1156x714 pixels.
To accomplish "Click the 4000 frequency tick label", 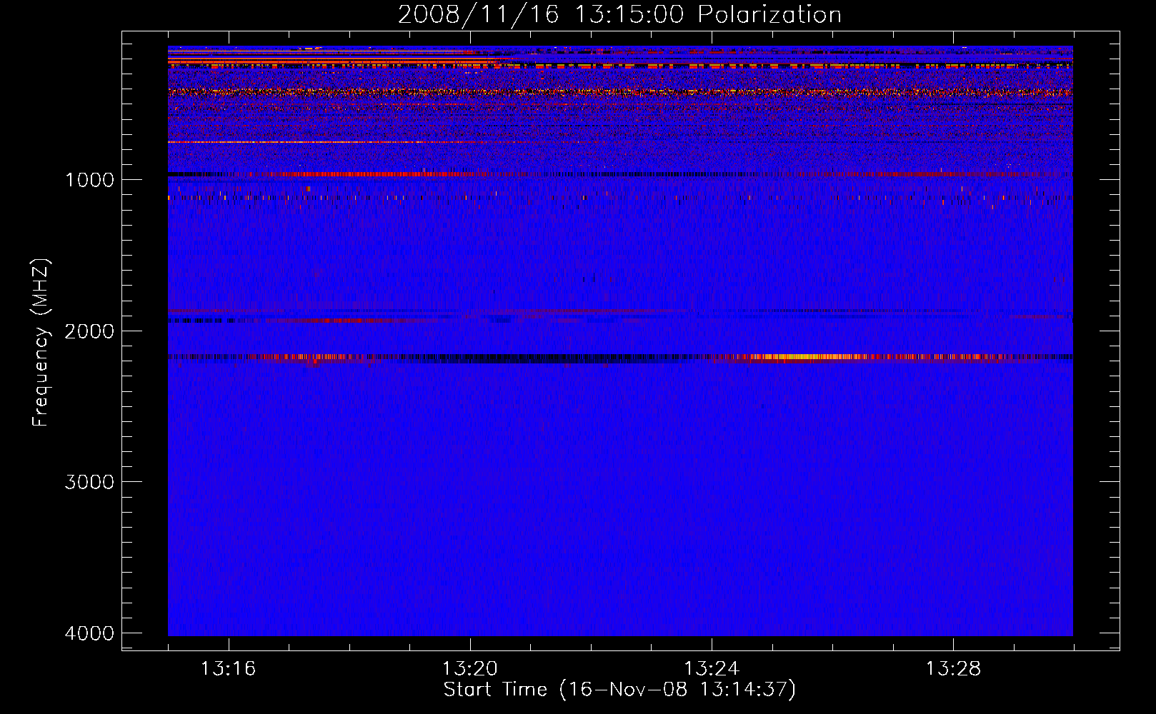I will point(89,633).
